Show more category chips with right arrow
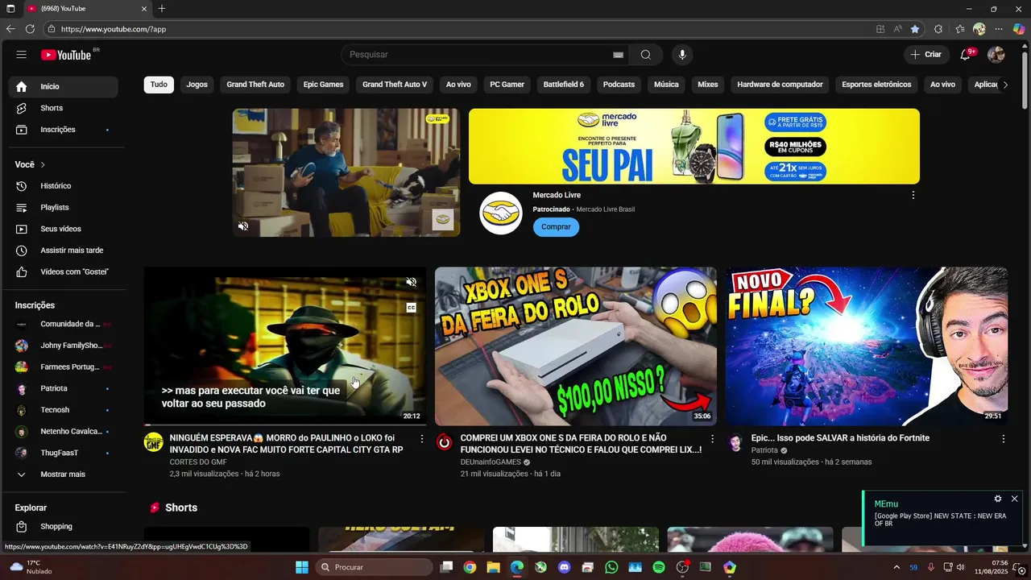1031x580 pixels. click(1004, 85)
